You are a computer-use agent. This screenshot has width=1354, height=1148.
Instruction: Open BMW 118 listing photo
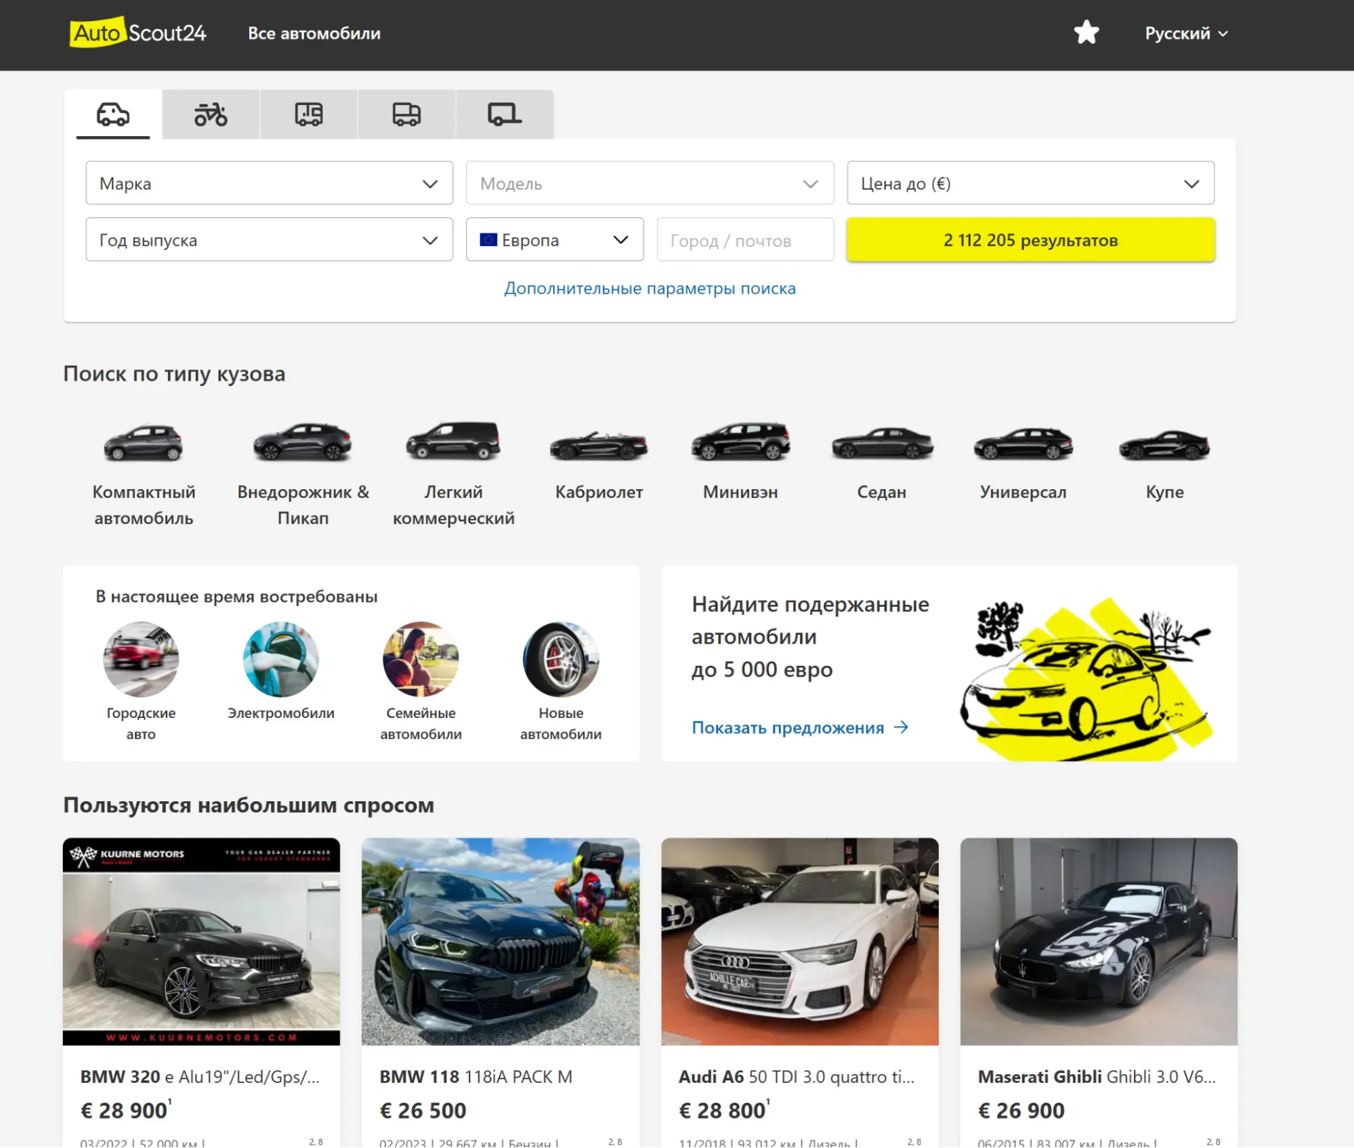500,941
